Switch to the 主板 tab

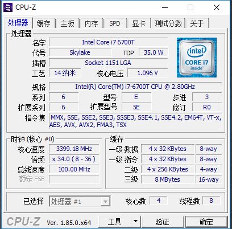tap(67, 23)
